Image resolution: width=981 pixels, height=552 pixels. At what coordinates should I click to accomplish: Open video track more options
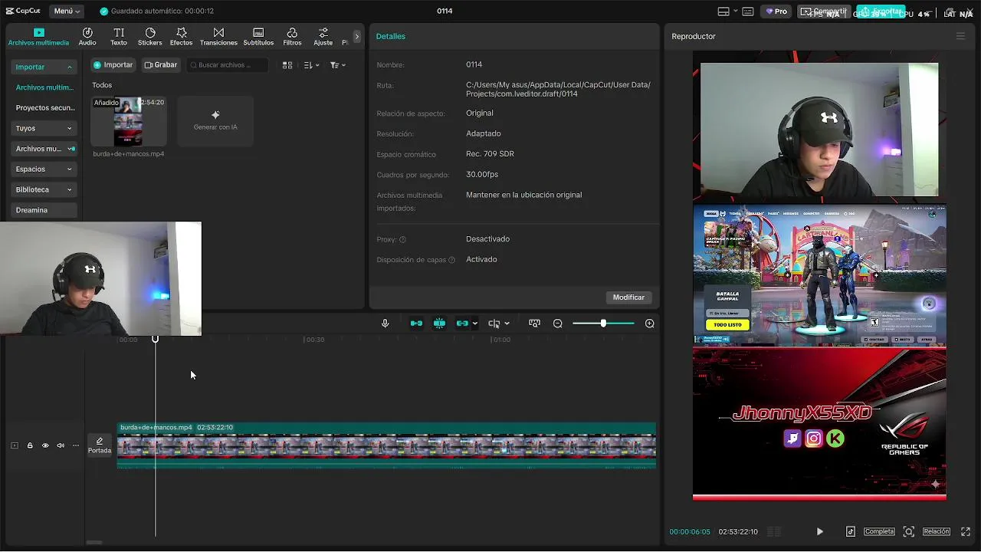(x=75, y=445)
